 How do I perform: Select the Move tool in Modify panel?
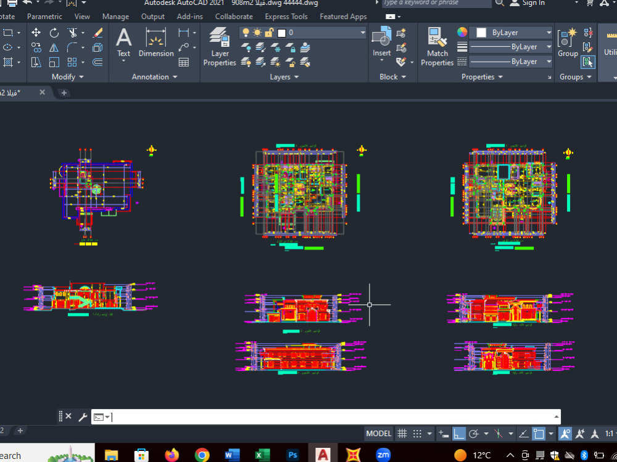[36, 33]
